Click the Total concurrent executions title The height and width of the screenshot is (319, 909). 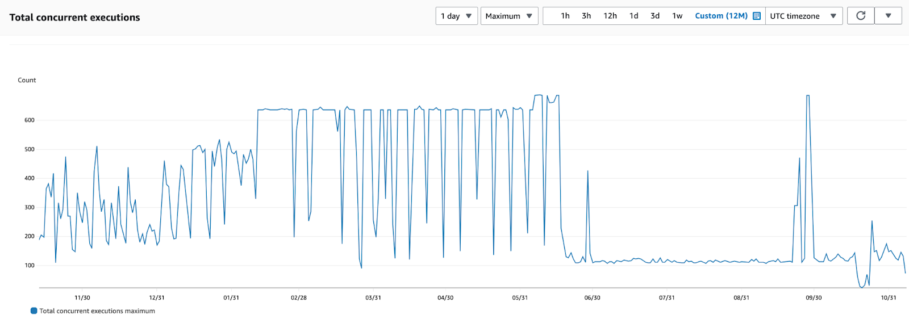pos(74,18)
